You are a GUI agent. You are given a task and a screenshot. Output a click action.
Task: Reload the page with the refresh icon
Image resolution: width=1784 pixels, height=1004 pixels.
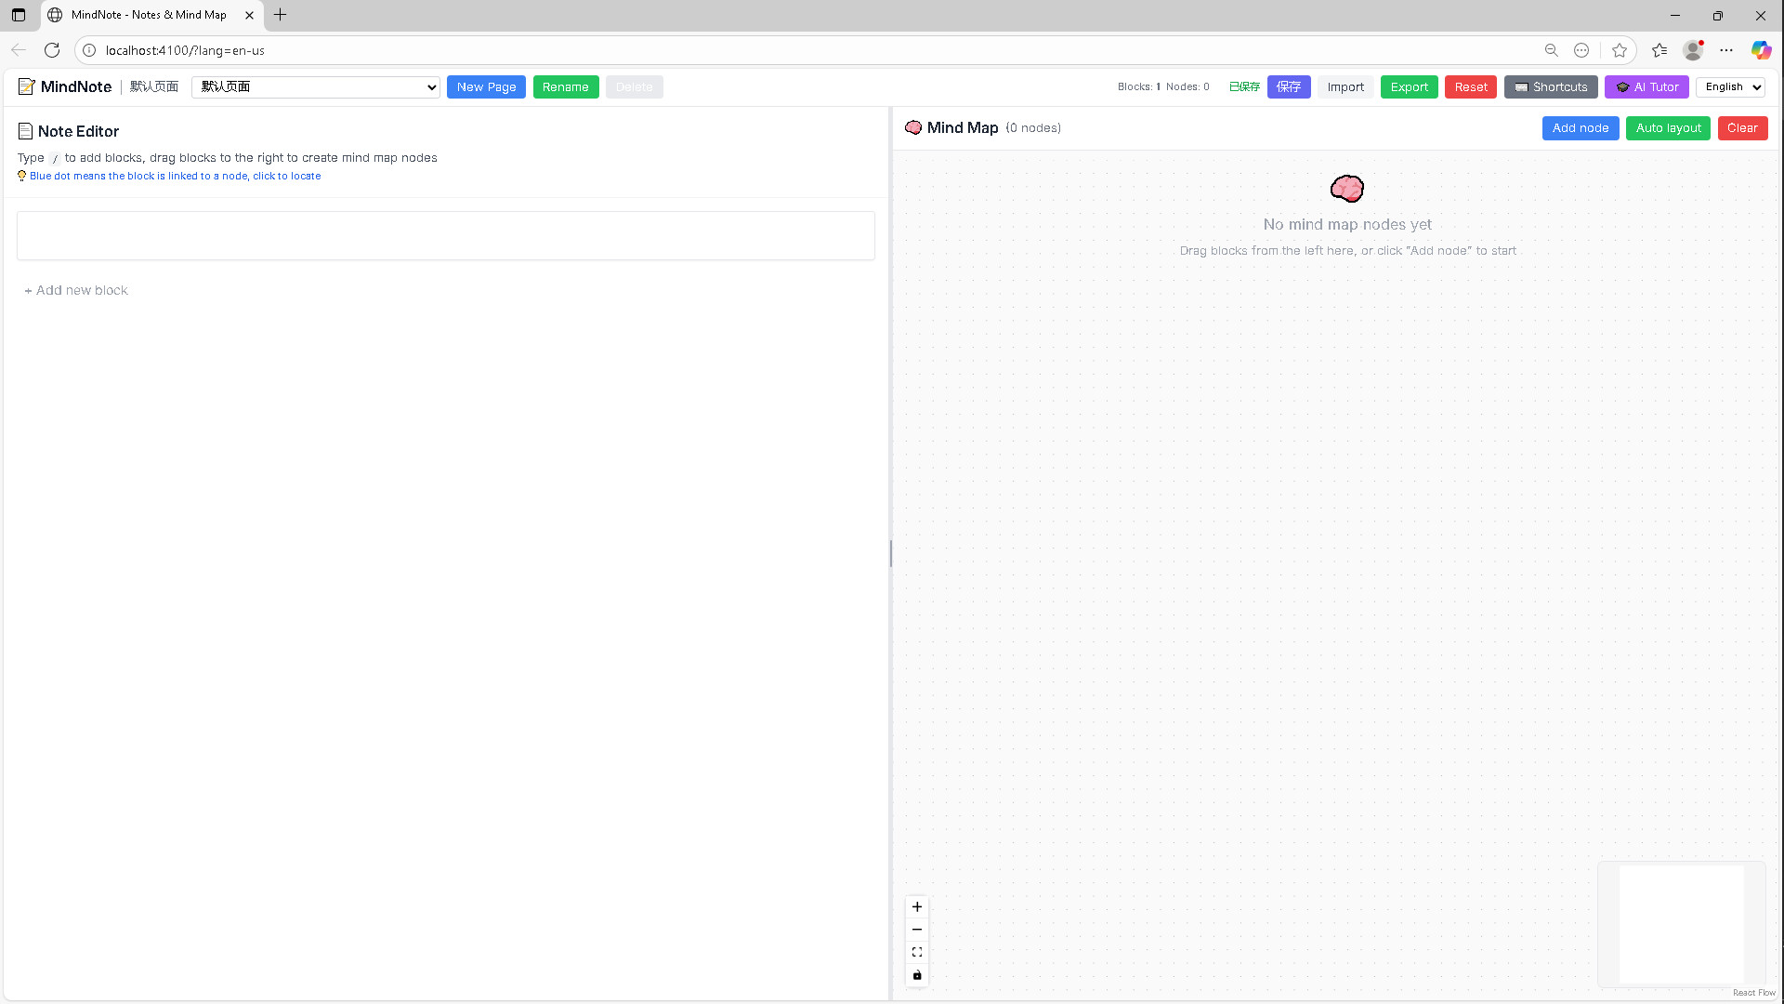pyautogui.click(x=52, y=50)
